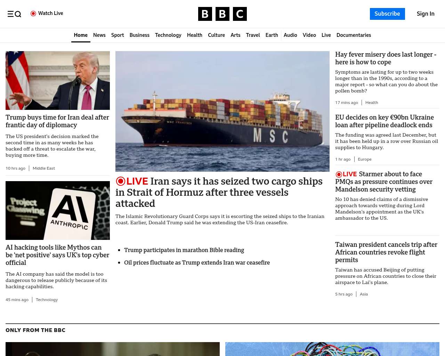Click Middle East category tag

pyautogui.click(x=44, y=168)
